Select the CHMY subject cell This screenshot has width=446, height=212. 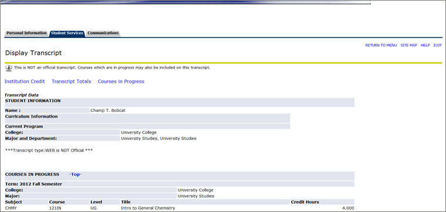click(11, 208)
